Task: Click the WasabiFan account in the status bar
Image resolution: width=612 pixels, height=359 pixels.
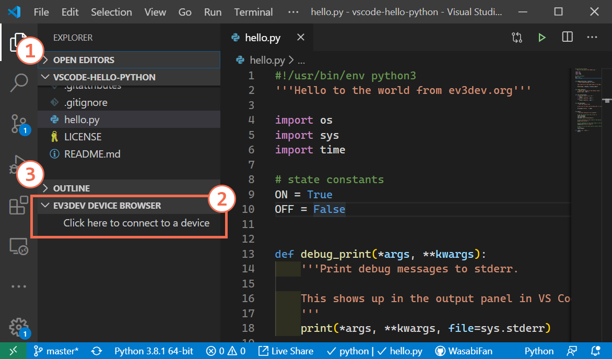Action: click(464, 351)
